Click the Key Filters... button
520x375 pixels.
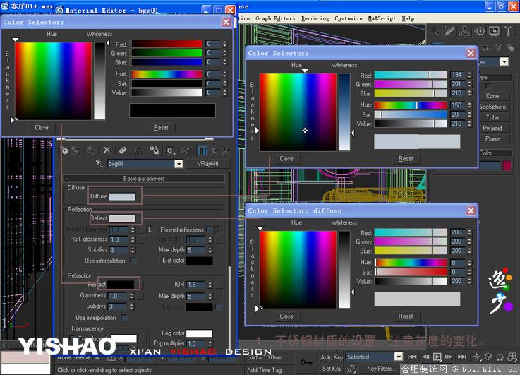381,369
